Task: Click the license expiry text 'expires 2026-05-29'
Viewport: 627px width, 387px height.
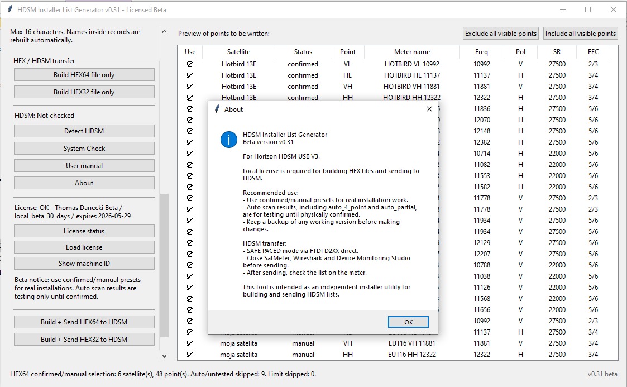Action: coord(103,216)
